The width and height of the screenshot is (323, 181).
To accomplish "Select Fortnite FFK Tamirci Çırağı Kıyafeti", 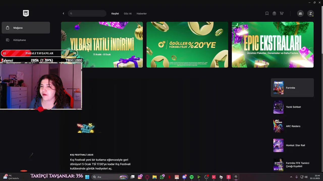I will [292, 164].
